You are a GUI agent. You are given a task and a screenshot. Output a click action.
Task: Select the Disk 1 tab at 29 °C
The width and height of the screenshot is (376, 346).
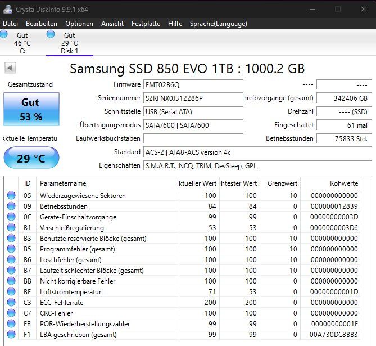(70, 43)
